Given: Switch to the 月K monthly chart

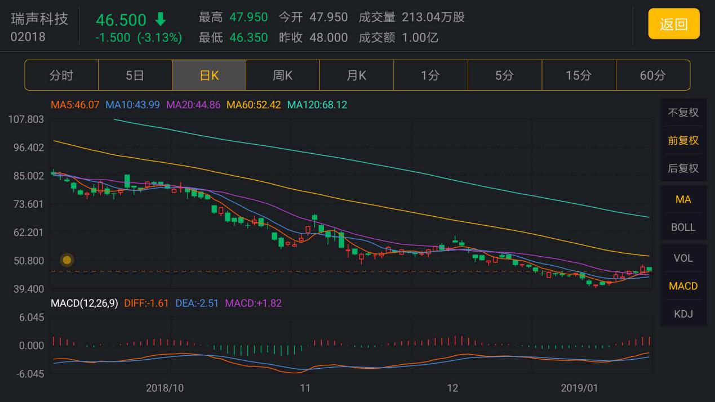Looking at the screenshot, I should 357,75.
